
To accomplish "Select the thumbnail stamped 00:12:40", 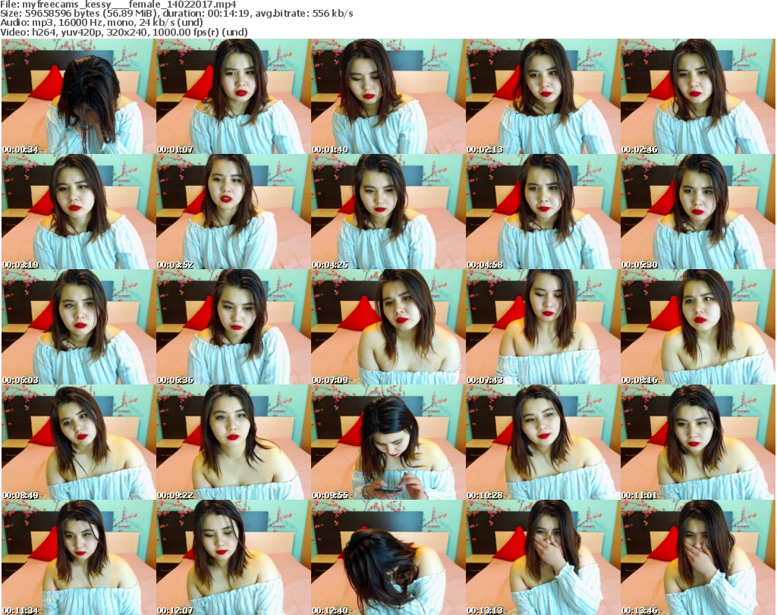I will coord(388,557).
